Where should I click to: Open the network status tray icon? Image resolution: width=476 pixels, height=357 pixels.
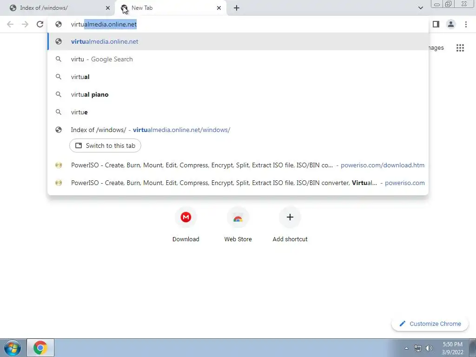click(x=418, y=348)
